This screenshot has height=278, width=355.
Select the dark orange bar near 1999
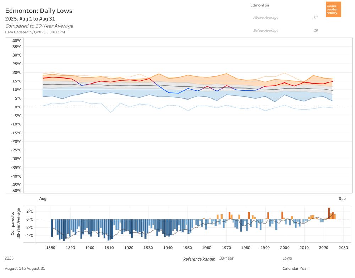282,215
